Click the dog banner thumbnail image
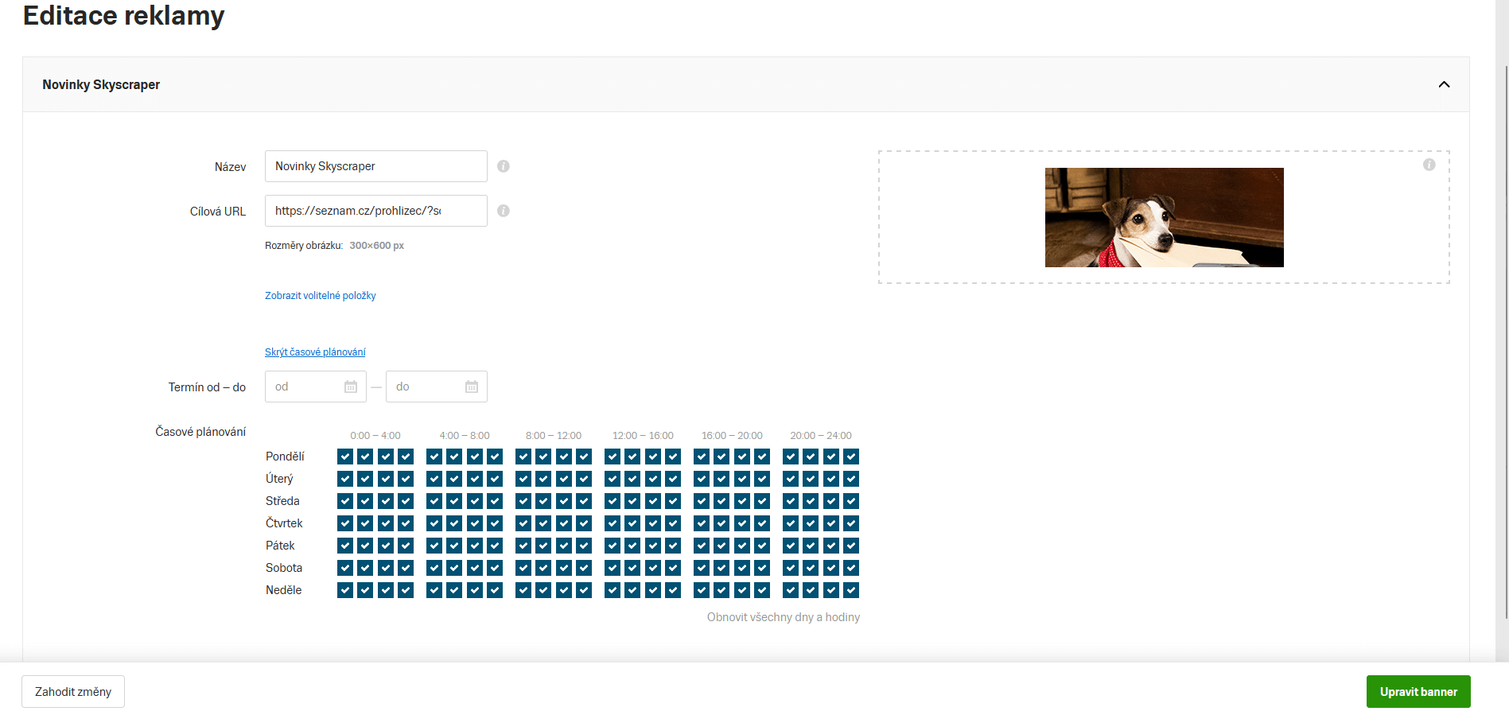 [1164, 217]
